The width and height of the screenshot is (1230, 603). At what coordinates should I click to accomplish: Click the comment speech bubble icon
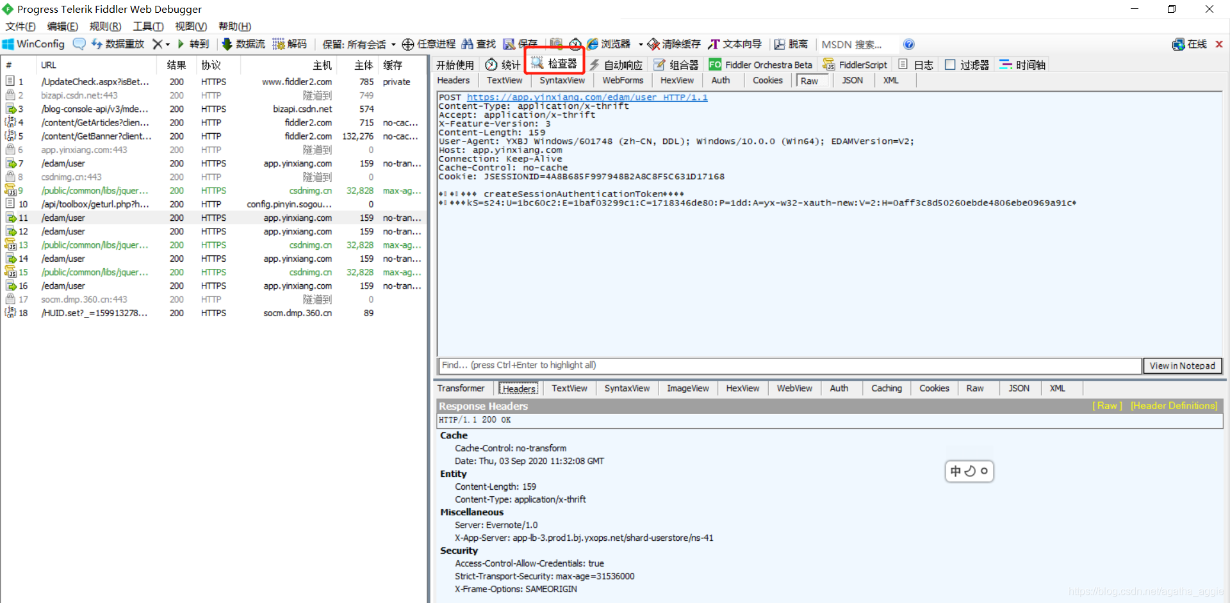pos(79,44)
